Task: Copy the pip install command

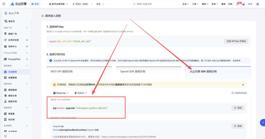Action: click(238, 108)
